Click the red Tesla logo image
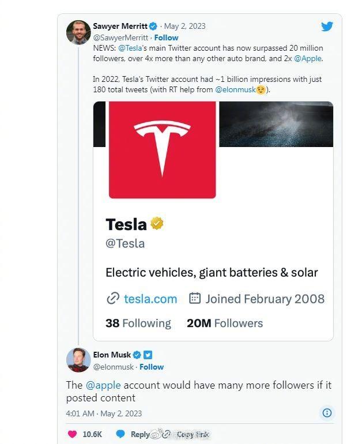 [162, 150]
